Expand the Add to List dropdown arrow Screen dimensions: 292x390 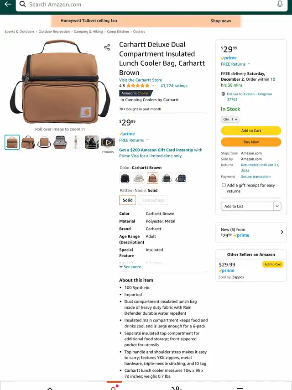coord(277,206)
